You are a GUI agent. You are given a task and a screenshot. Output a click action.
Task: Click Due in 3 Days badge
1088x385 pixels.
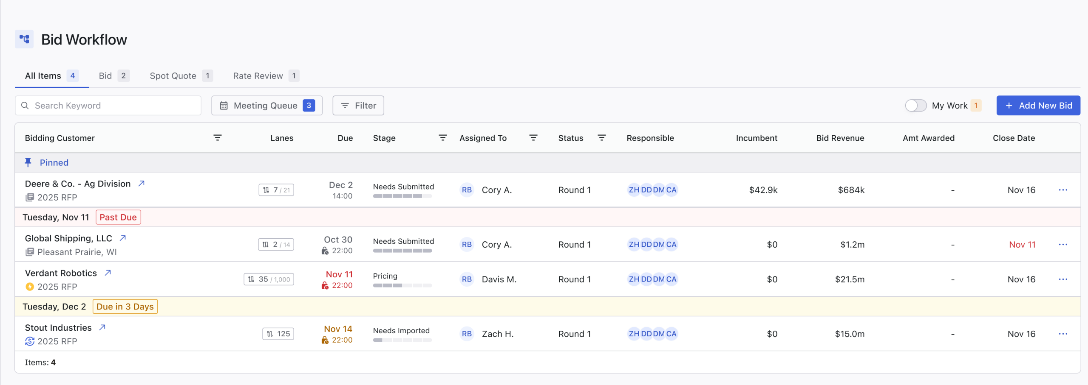pyautogui.click(x=125, y=307)
